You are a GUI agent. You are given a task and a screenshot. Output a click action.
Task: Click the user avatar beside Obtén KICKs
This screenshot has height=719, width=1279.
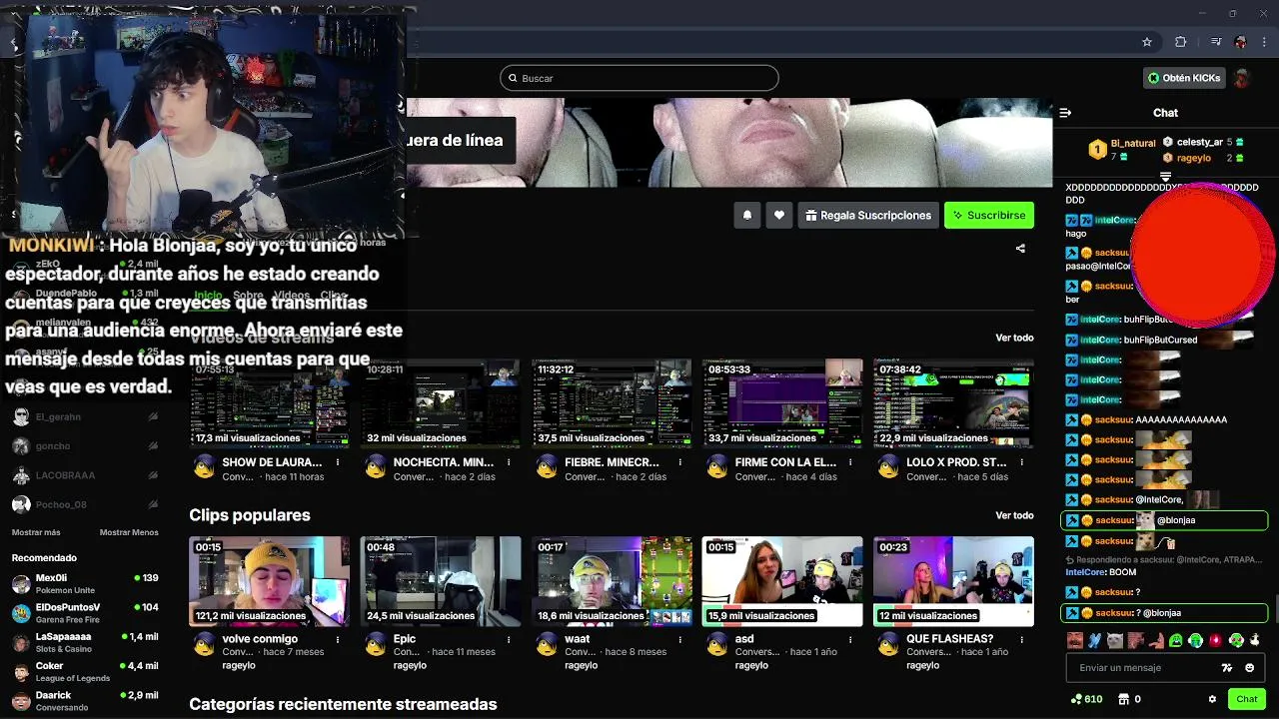click(1242, 78)
